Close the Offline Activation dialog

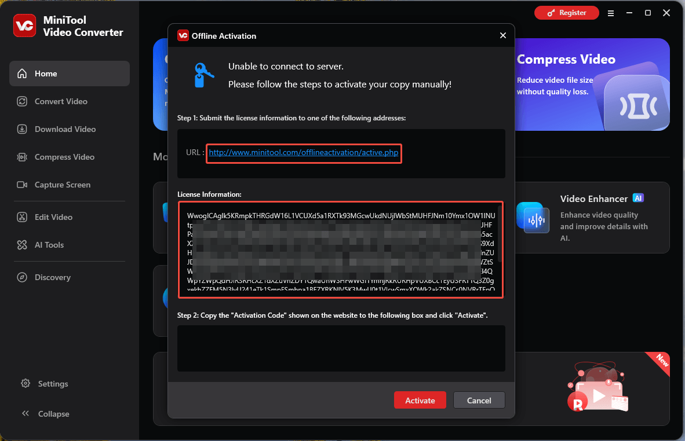tap(503, 35)
